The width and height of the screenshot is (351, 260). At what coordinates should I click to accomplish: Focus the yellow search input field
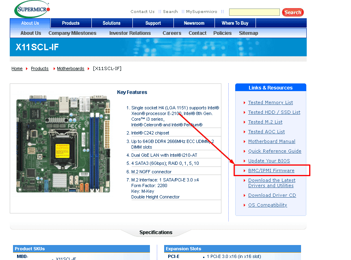tap(254, 12)
